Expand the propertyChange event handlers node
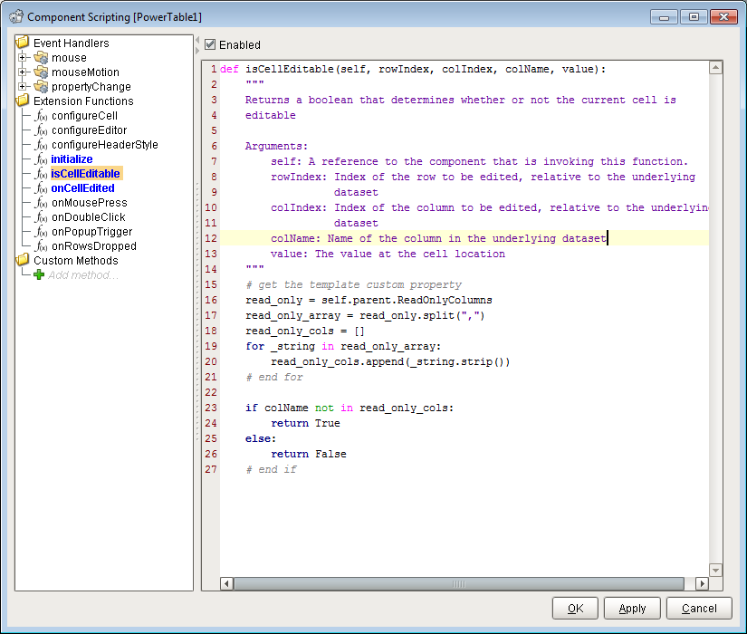Viewport: 747px width, 634px height. point(22,86)
